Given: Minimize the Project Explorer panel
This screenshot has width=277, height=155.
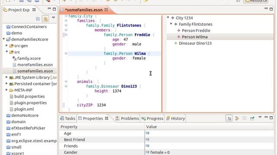Looking at the screenshot, I should [x=49, y=9].
